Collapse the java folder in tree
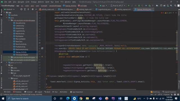The image size is (180, 101). 7,18
